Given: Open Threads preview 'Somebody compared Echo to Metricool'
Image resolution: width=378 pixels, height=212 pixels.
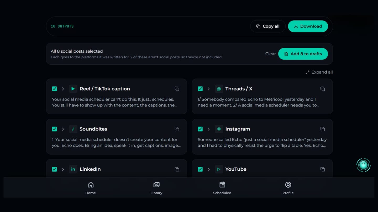Looking at the screenshot, I should point(258,102).
